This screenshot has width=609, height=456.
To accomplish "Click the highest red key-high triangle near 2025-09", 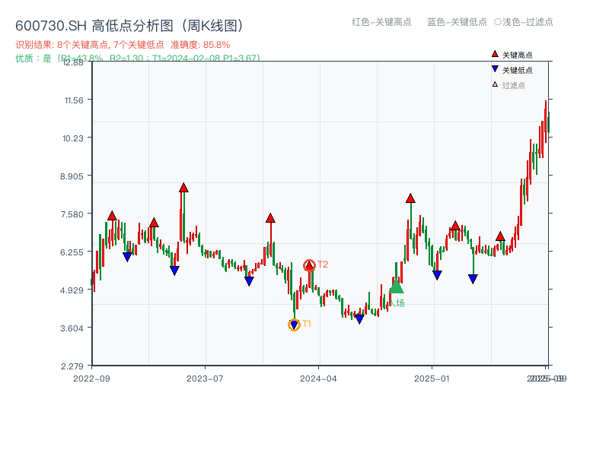I will tap(501, 236).
